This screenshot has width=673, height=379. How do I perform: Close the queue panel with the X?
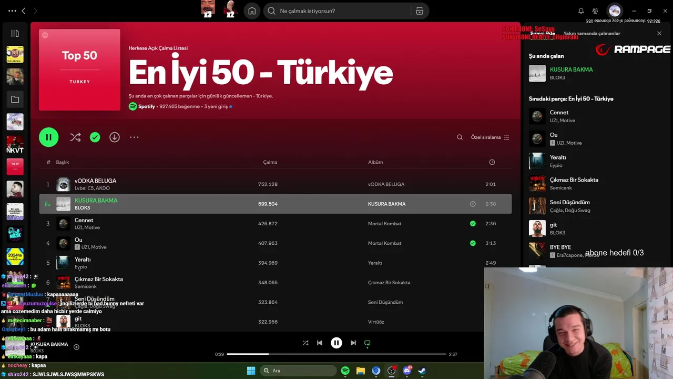pos(659,33)
